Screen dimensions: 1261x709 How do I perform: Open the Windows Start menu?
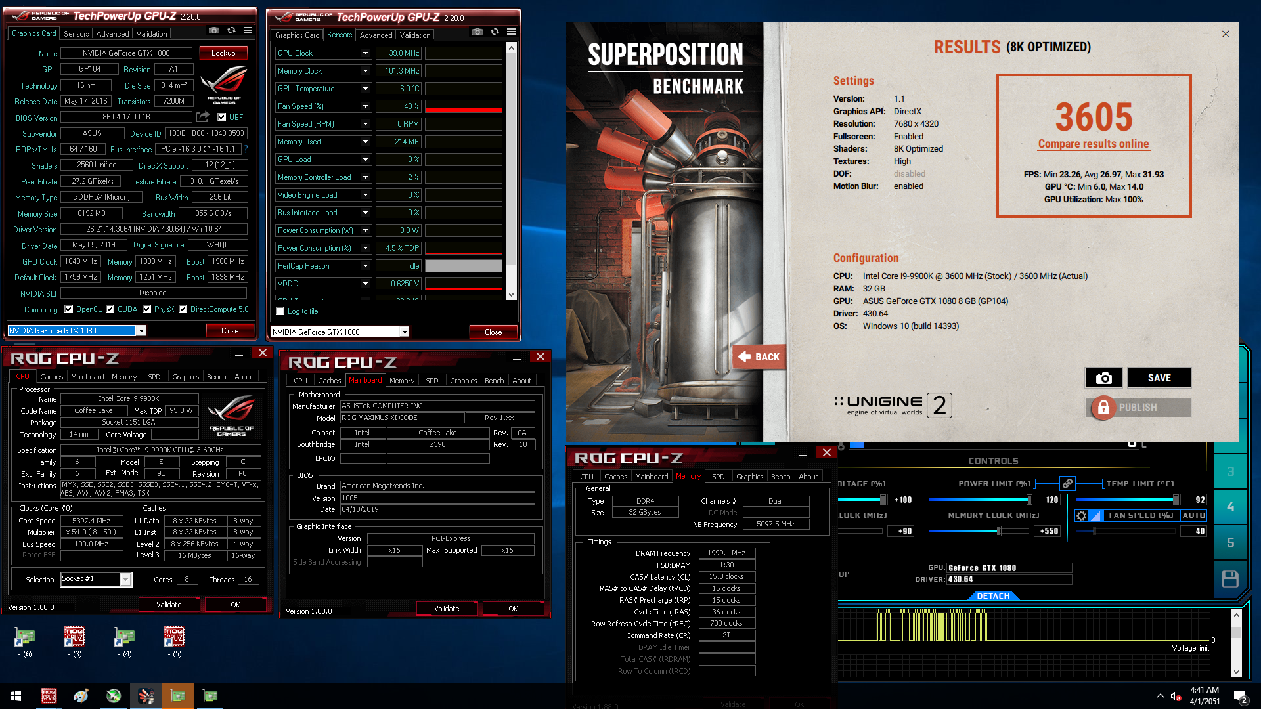(x=16, y=696)
